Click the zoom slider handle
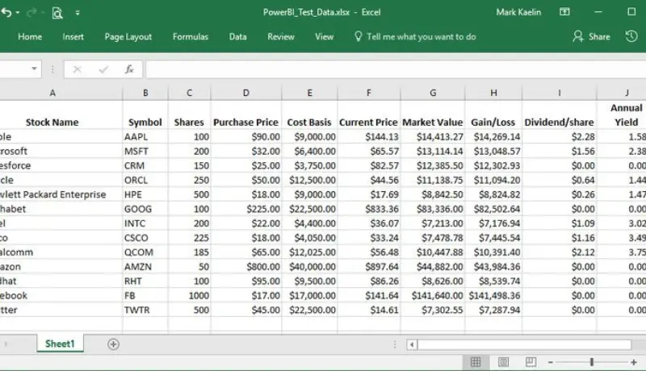Image resolution: width=646 pixels, height=371 pixels. click(592, 362)
